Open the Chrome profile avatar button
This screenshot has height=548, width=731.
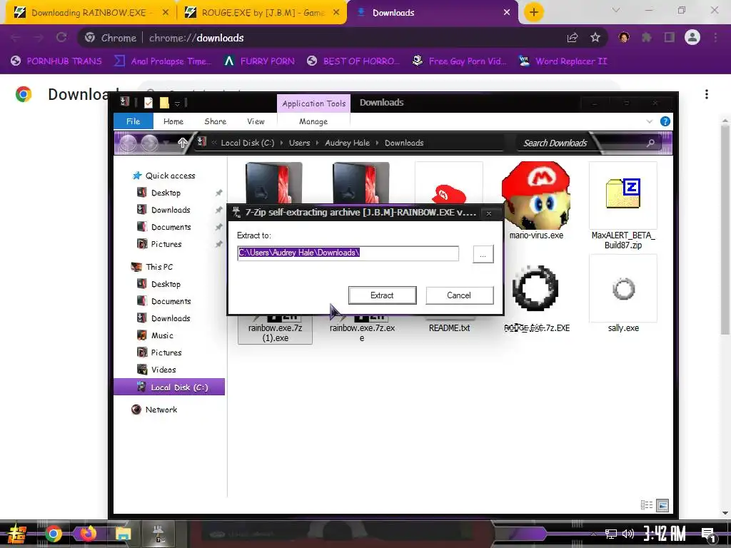click(x=692, y=37)
